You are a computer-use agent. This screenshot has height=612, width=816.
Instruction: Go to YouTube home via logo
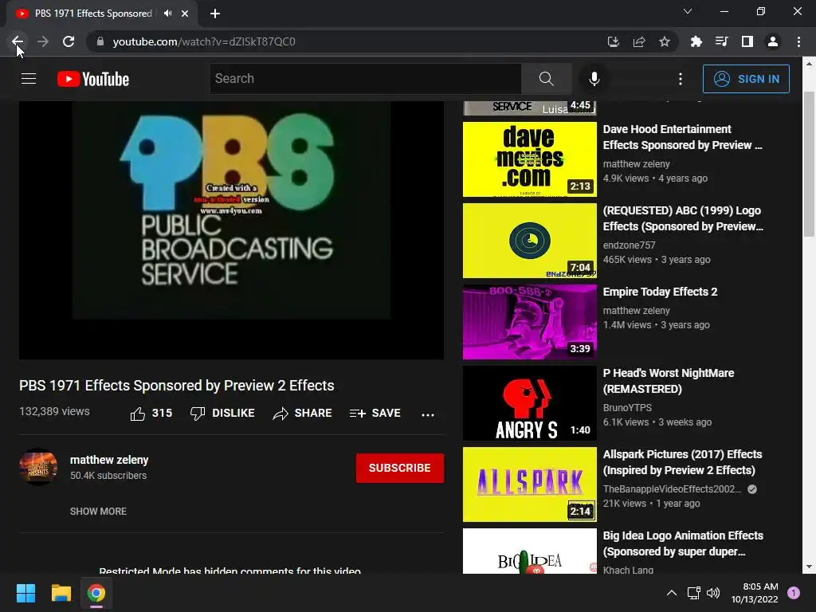93,79
